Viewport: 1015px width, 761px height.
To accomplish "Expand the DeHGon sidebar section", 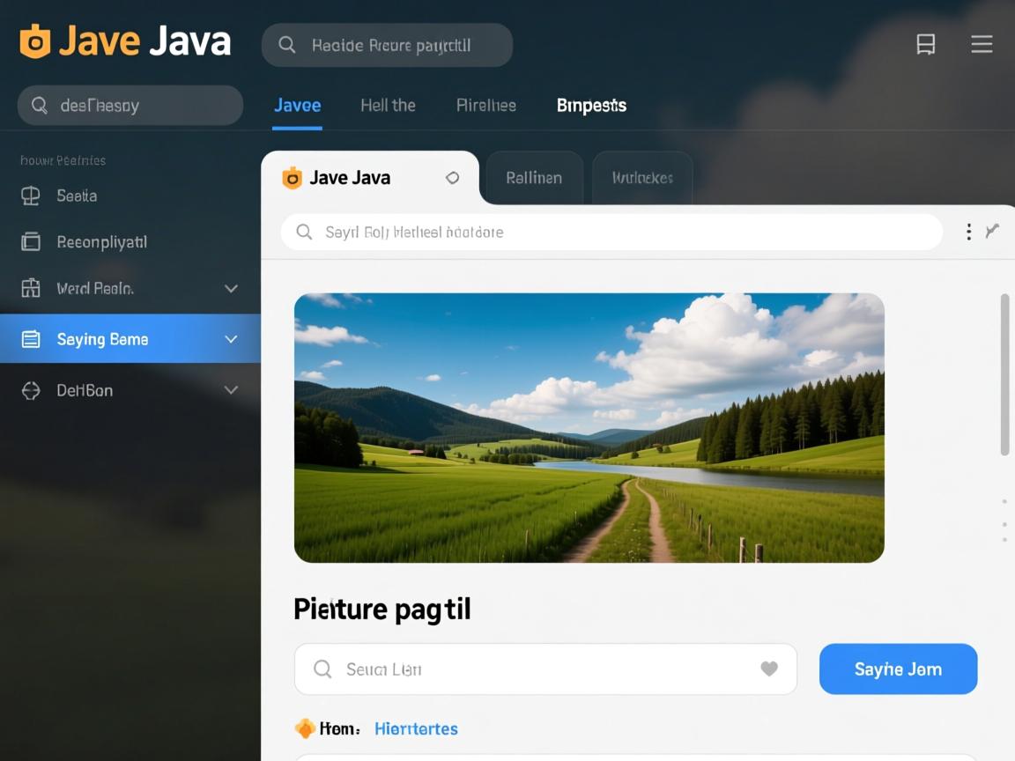I will pyautogui.click(x=231, y=389).
